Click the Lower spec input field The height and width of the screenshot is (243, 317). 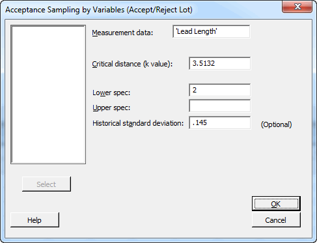[219, 90]
